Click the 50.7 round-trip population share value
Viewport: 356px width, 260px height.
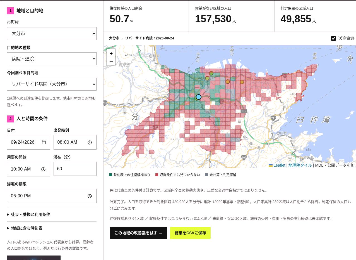pos(119,19)
